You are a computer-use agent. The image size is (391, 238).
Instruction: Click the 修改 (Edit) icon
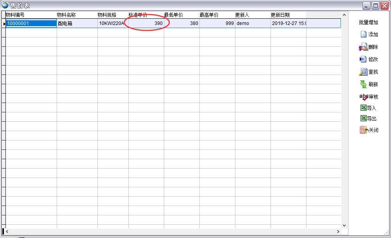click(363, 59)
